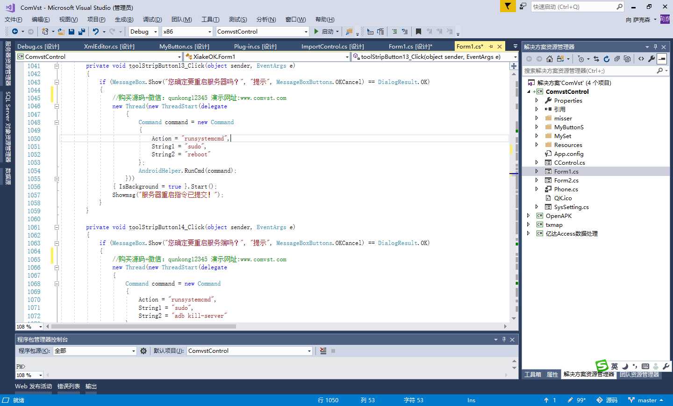673x406 pixels.
Task: Select the 亿达Access数据处理 project
Action: coord(572,233)
